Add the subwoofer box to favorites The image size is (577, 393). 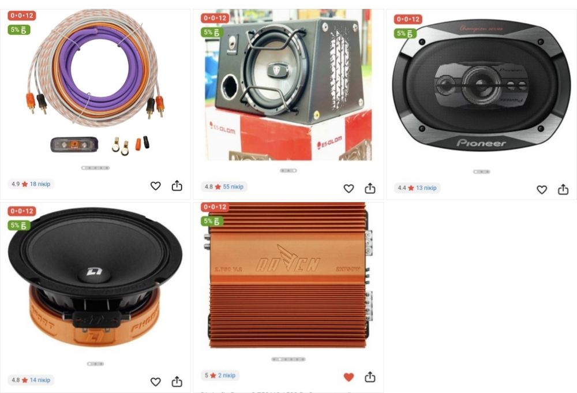pos(349,188)
